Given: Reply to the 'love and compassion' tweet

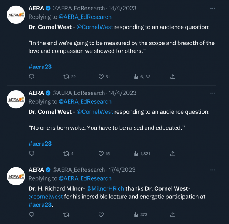Looking at the screenshot, I should pos(31,77).
